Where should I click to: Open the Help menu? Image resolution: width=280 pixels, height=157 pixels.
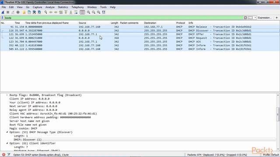point(113,7)
